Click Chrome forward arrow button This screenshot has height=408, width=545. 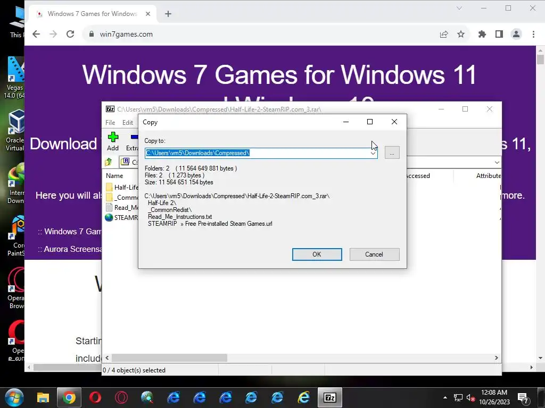click(x=53, y=34)
